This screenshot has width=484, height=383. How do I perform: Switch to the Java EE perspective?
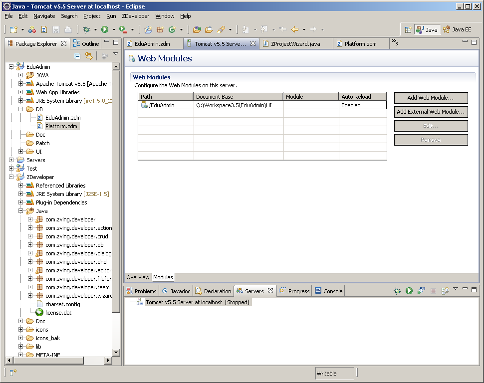(457, 29)
